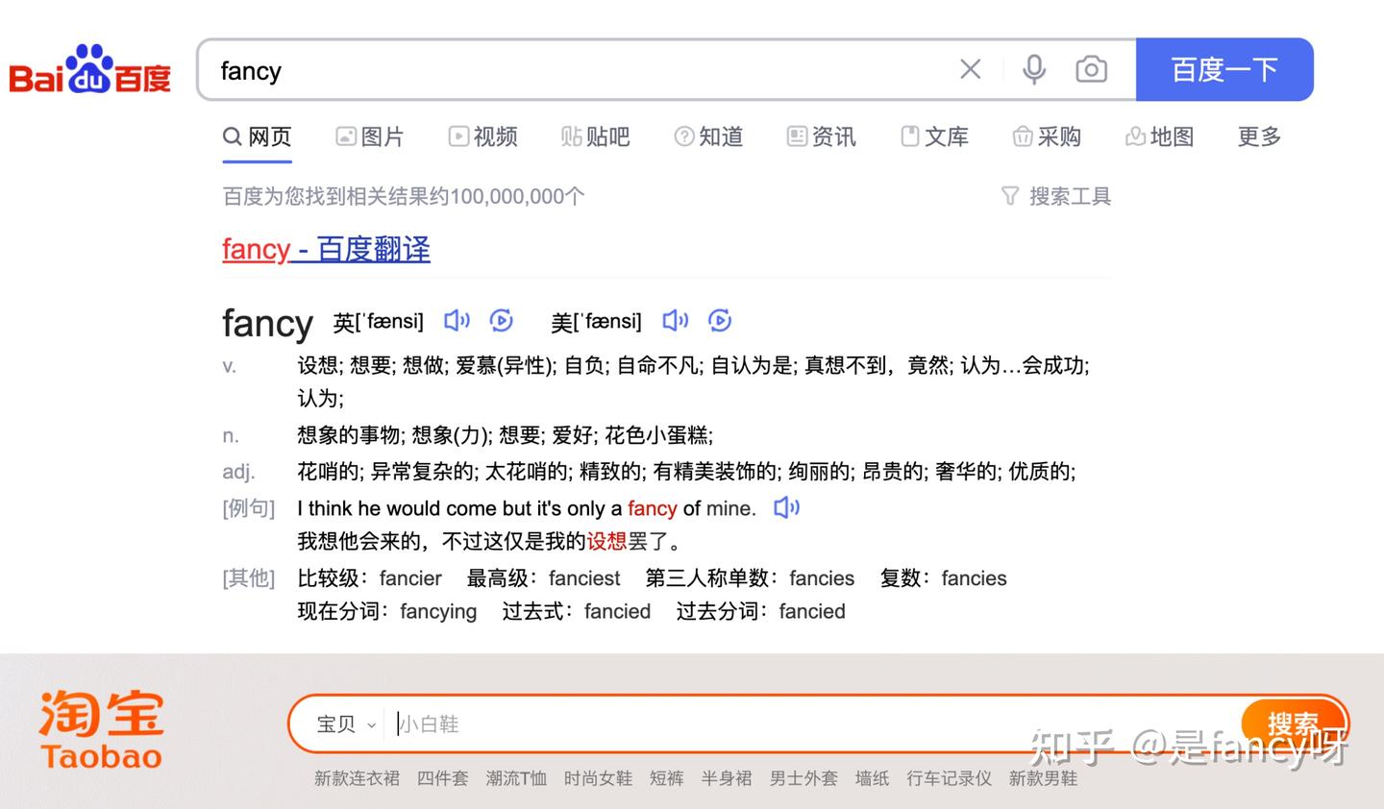The height and width of the screenshot is (809, 1384).
Task: Open the 新款连衣裙 suggestion link
Action: 357,778
